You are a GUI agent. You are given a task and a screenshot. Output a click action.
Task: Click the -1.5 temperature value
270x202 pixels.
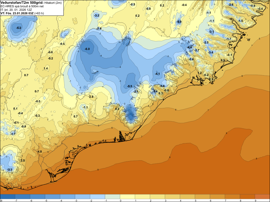click(240, 21)
